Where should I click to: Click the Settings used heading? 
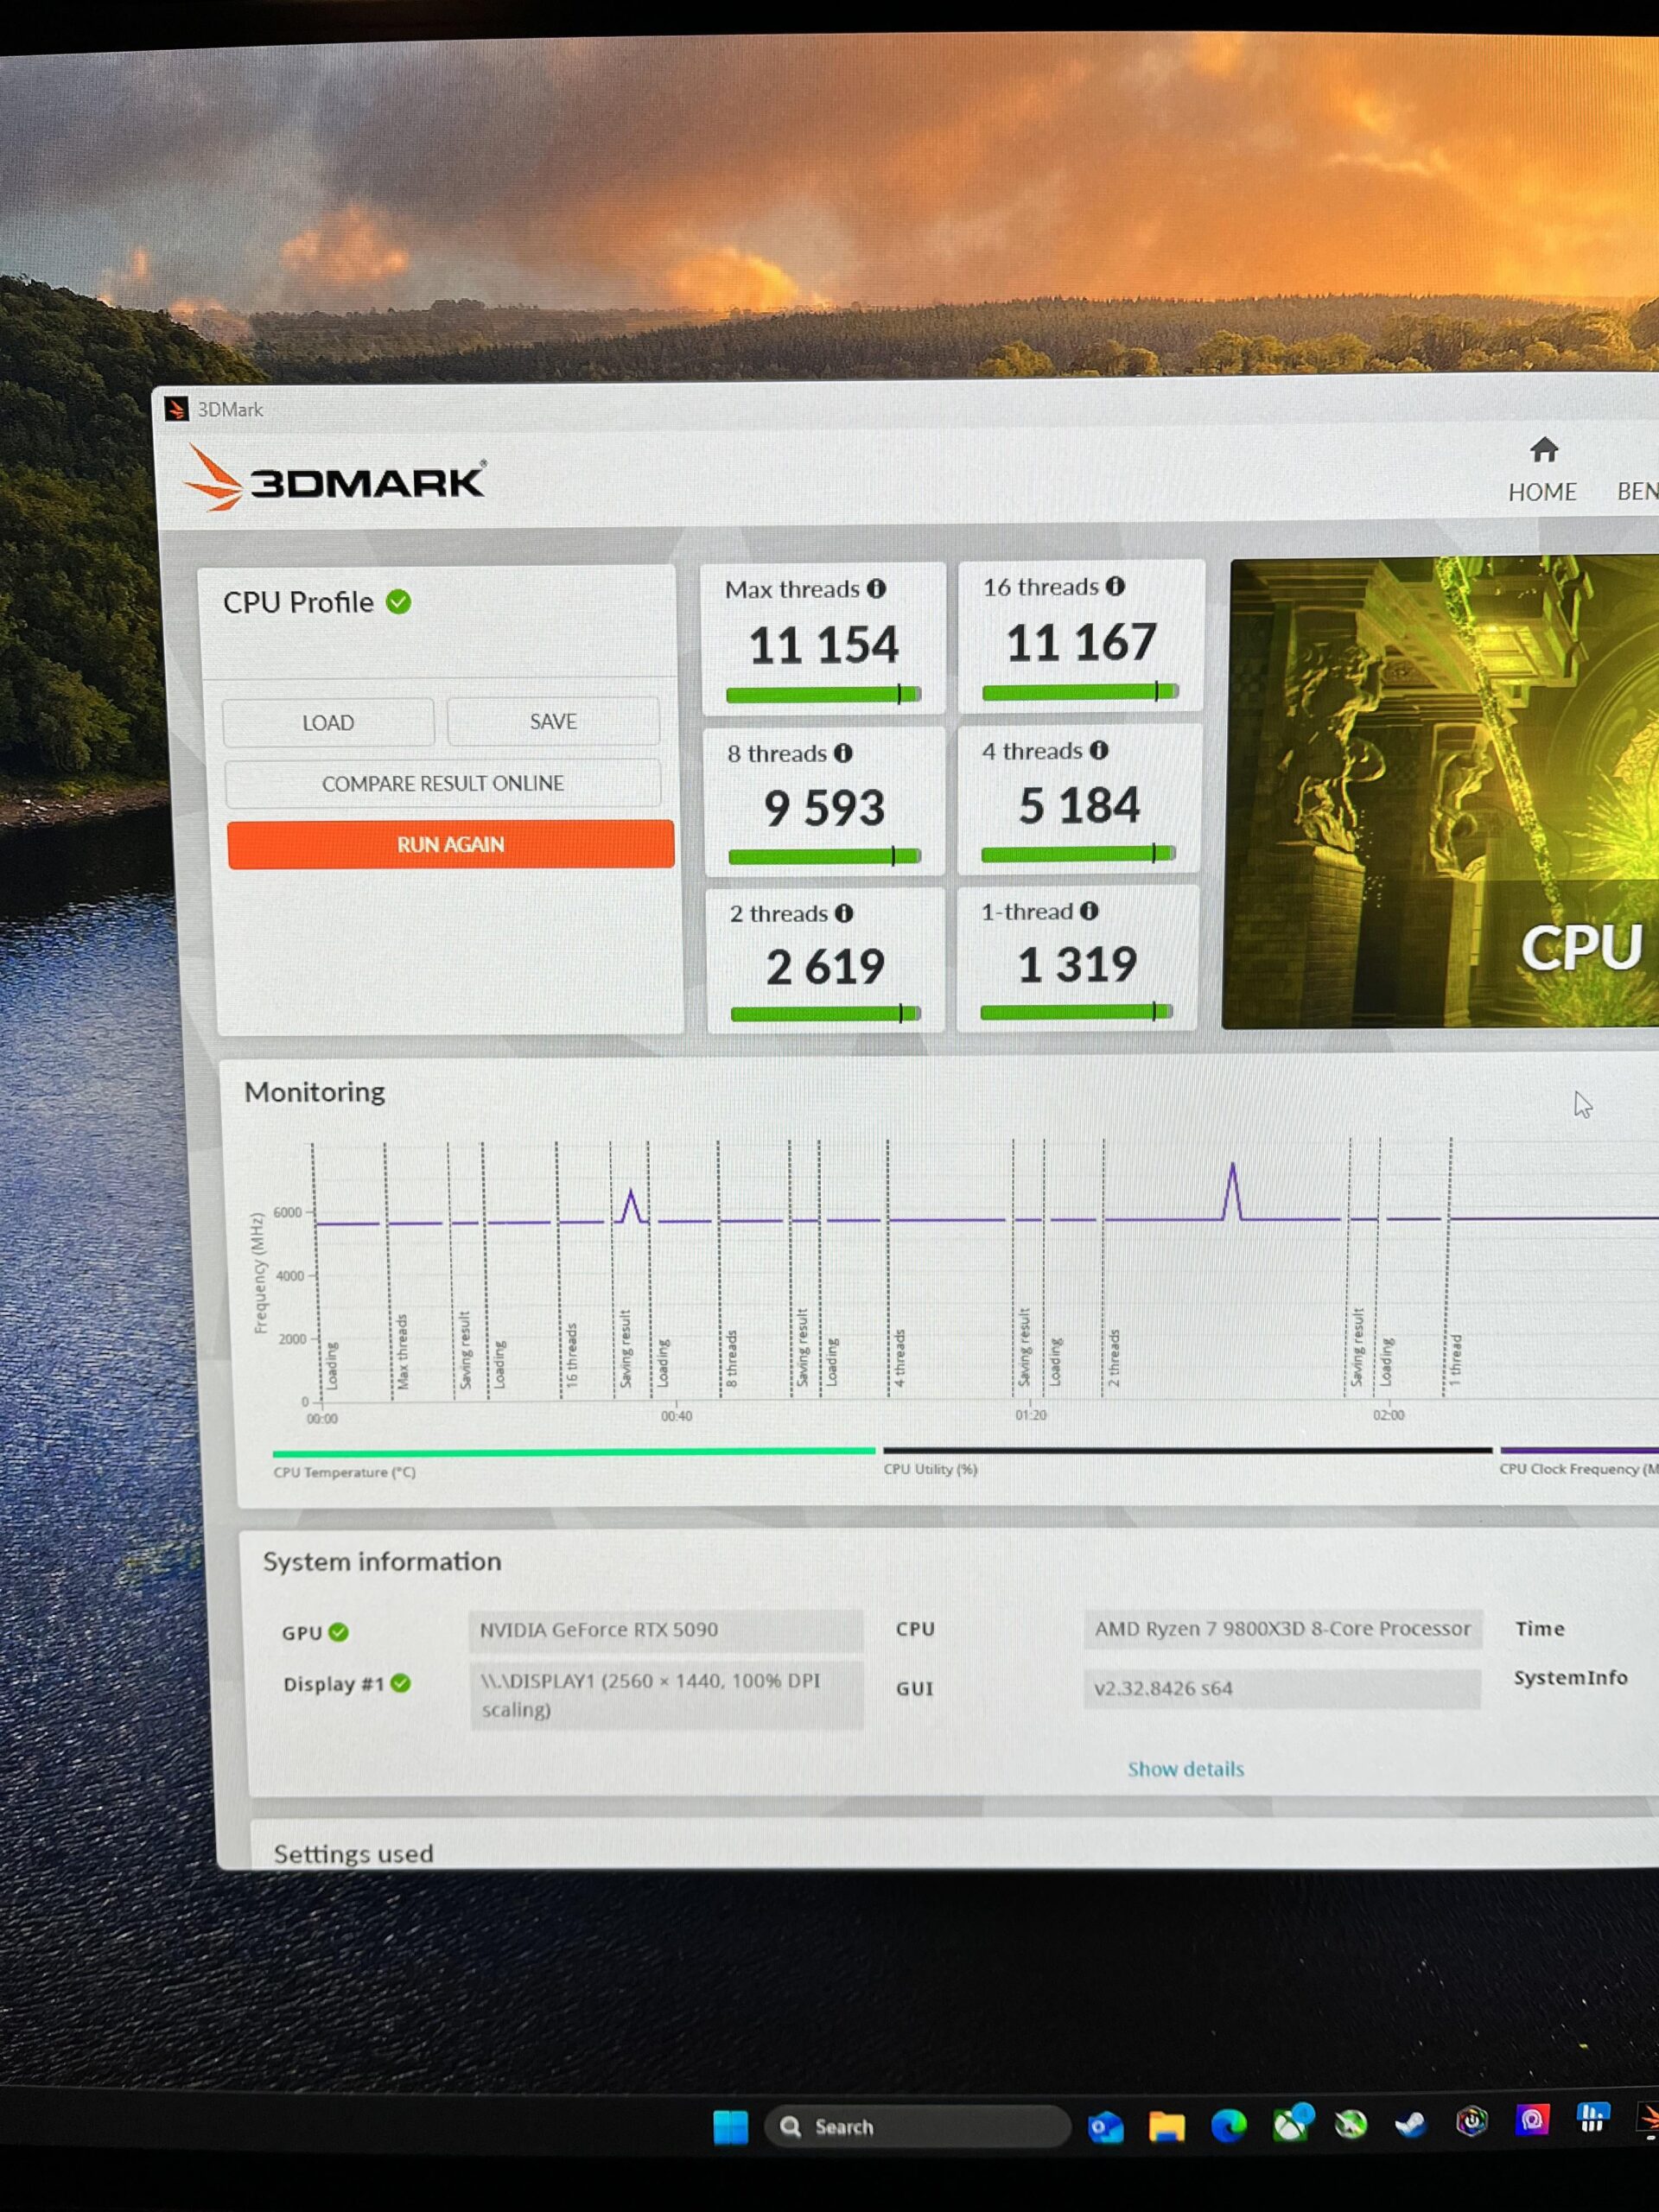[x=353, y=1853]
